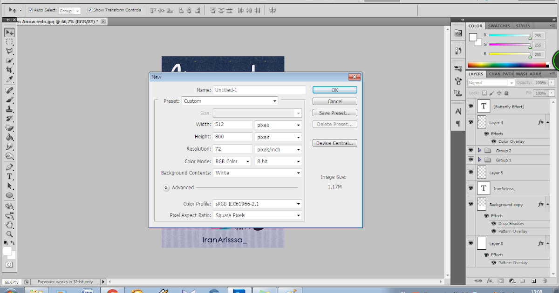Add a layer mask
Screen dimensions: 559x293
click(501, 281)
